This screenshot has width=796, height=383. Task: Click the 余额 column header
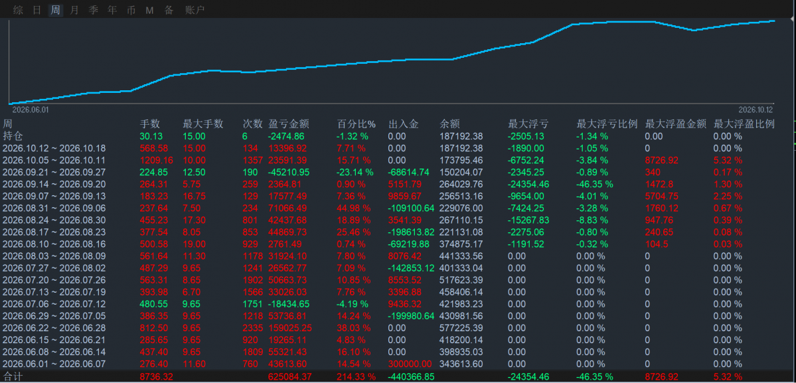point(449,123)
